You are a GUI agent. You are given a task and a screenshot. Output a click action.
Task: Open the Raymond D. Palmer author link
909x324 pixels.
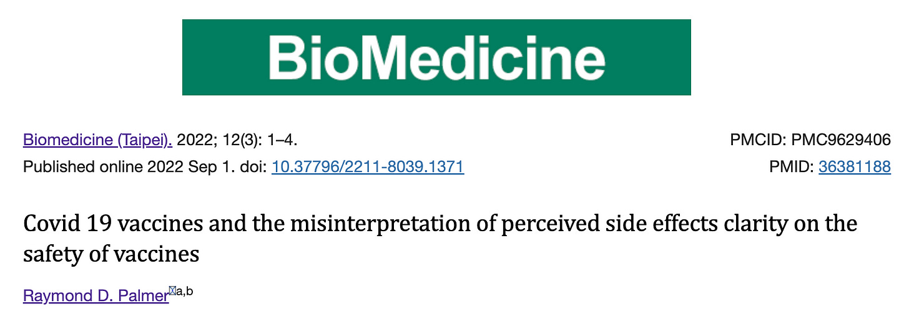tap(96, 295)
